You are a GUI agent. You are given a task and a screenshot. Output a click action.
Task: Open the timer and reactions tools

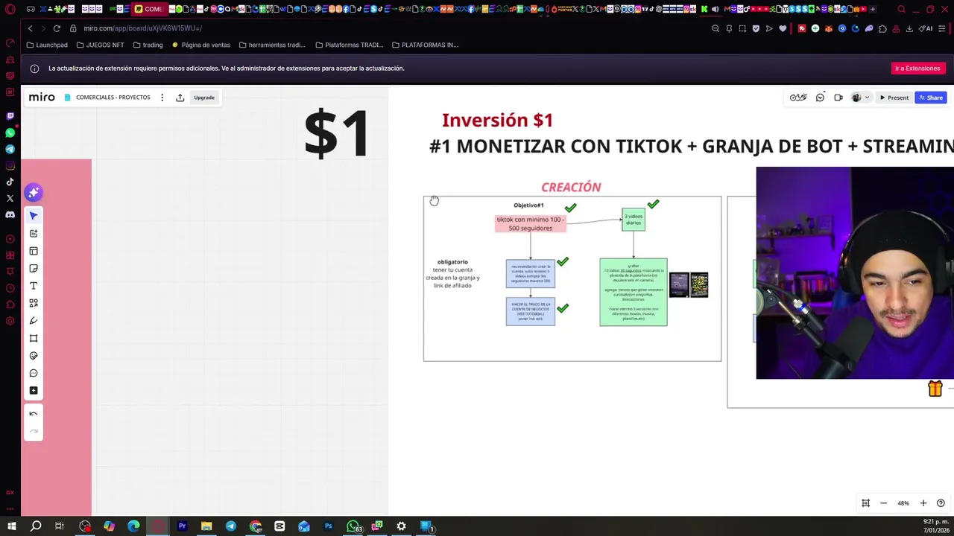coord(798,98)
